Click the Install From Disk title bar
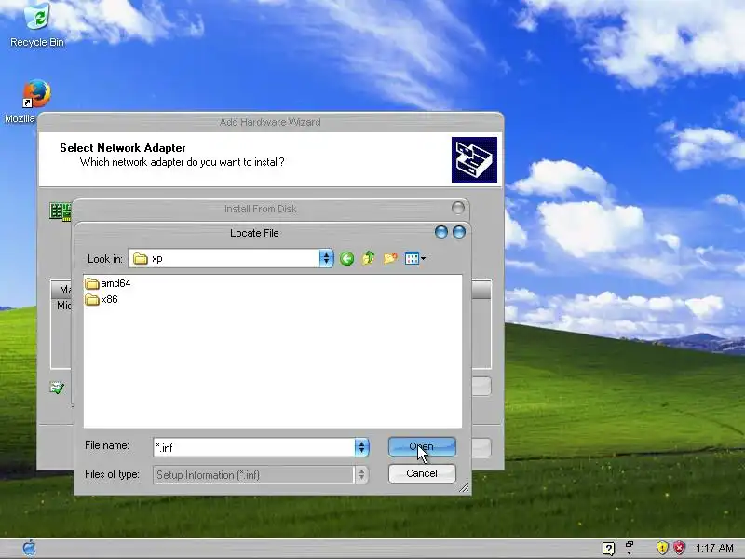This screenshot has height=559, width=745. [261, 209]
